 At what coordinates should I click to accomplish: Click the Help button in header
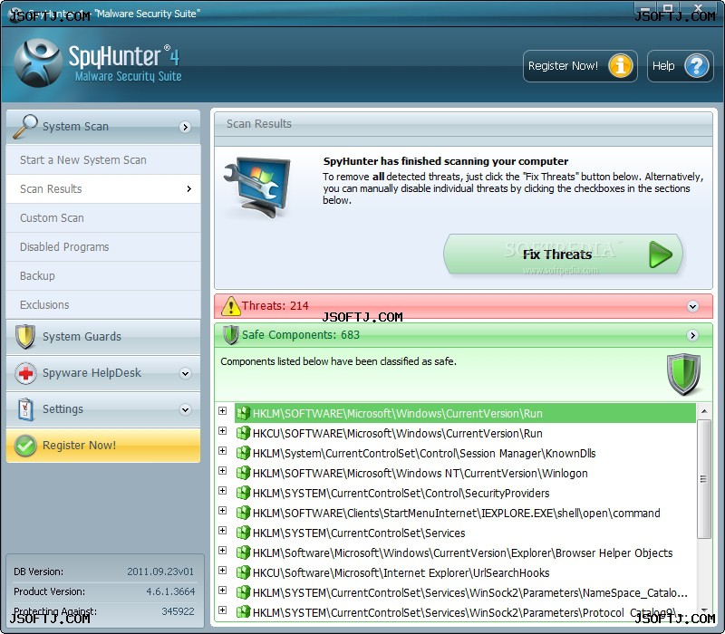pos(681,66)
